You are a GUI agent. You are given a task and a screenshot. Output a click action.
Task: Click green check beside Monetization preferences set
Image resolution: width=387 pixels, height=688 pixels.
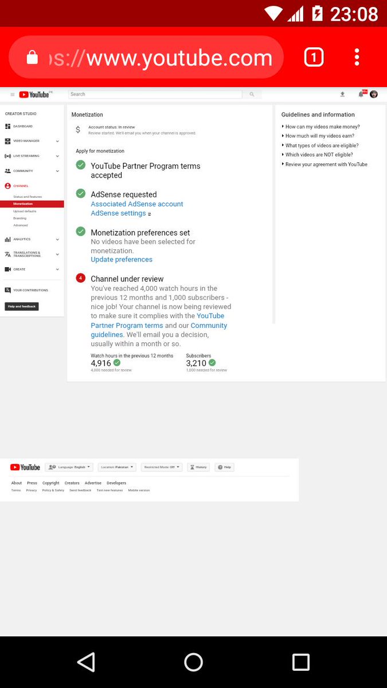[81, 232]
